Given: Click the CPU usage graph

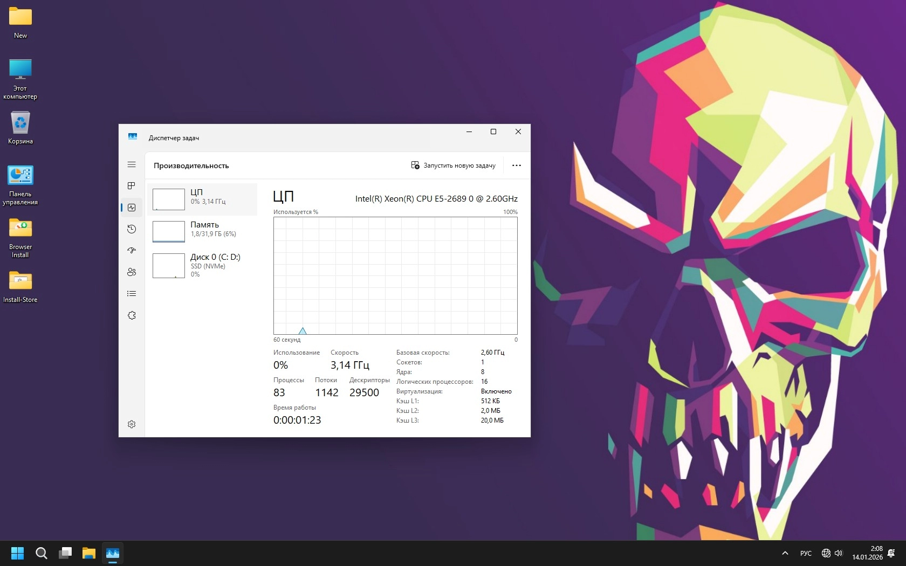Looking at the screenshot, I should tap(395, 275).
